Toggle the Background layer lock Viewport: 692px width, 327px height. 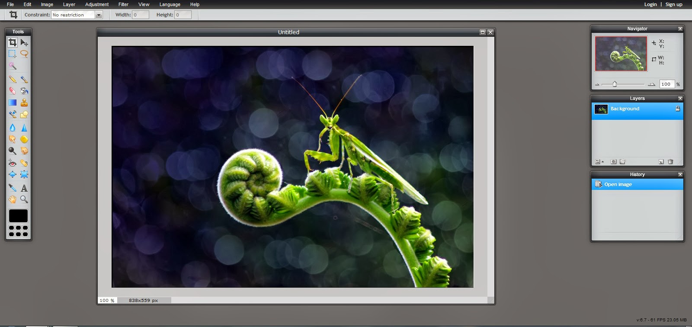pyautogui.click(x=678, y=109)
